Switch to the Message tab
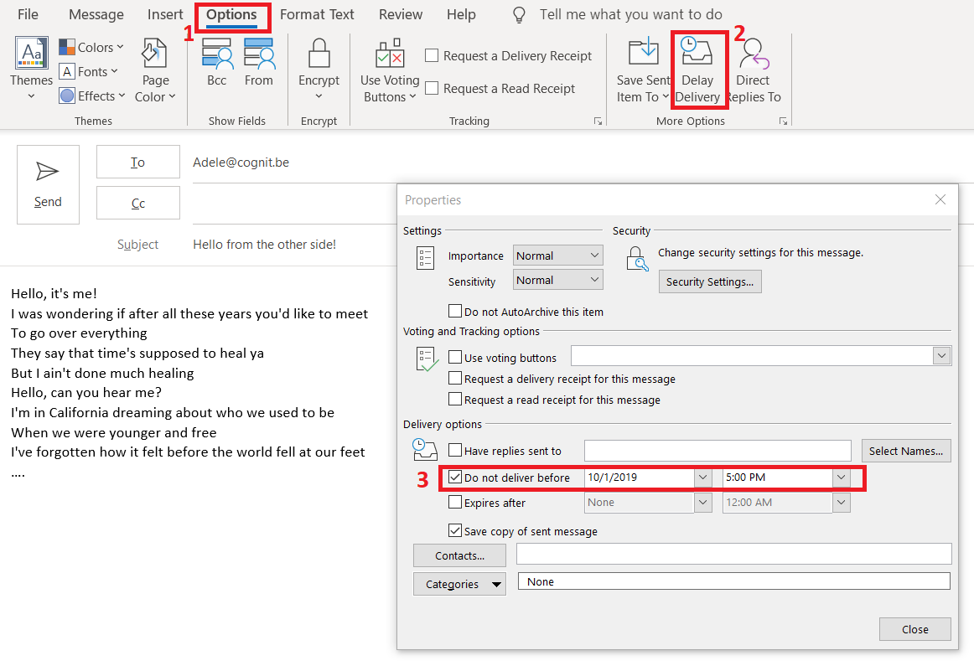 (96, 14)
